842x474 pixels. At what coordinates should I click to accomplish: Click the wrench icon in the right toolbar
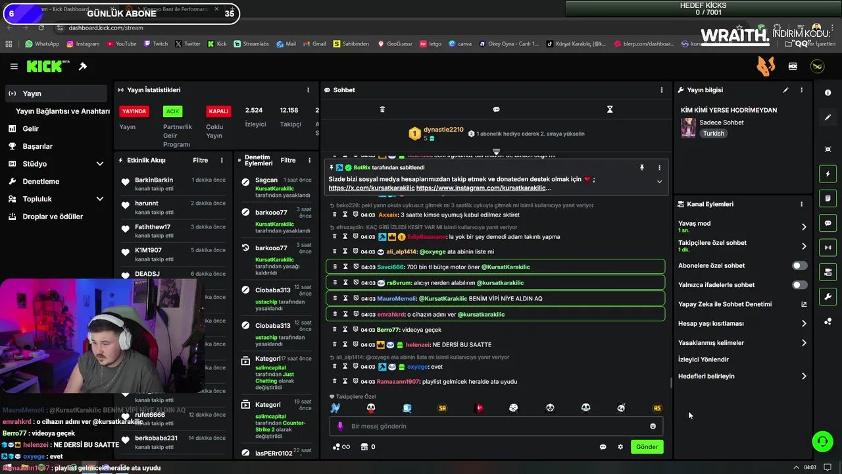point(828,296)
